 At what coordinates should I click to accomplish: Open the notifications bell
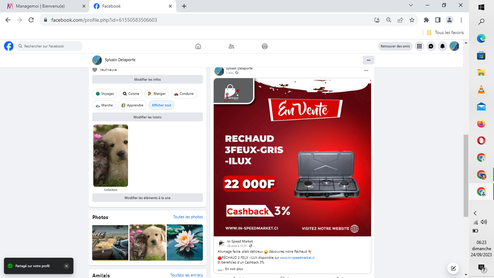point(442,46)
